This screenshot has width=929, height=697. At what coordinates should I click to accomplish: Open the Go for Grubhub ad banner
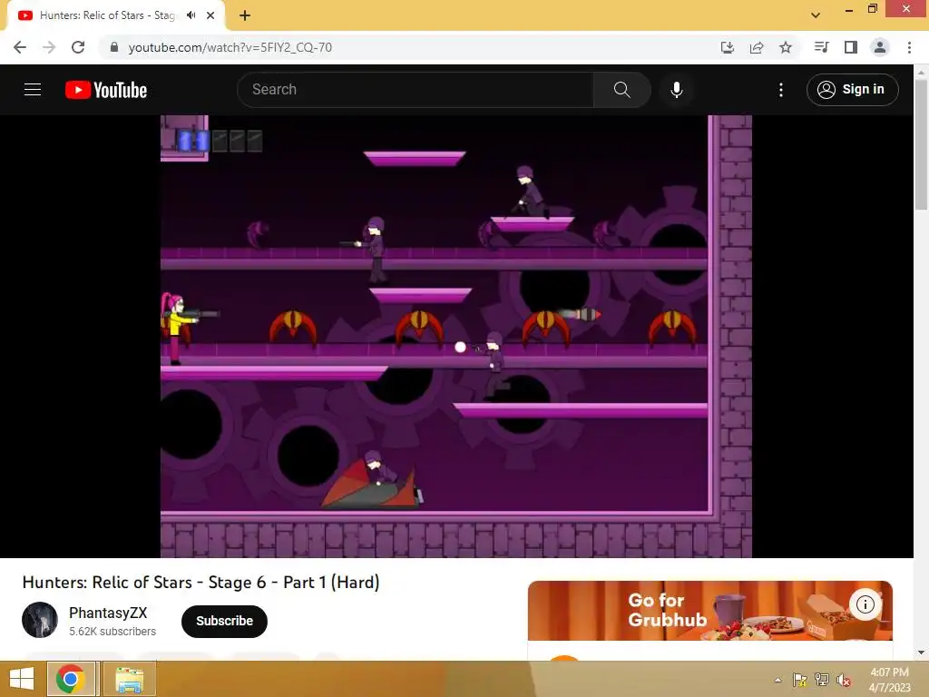tap(709, 611)
